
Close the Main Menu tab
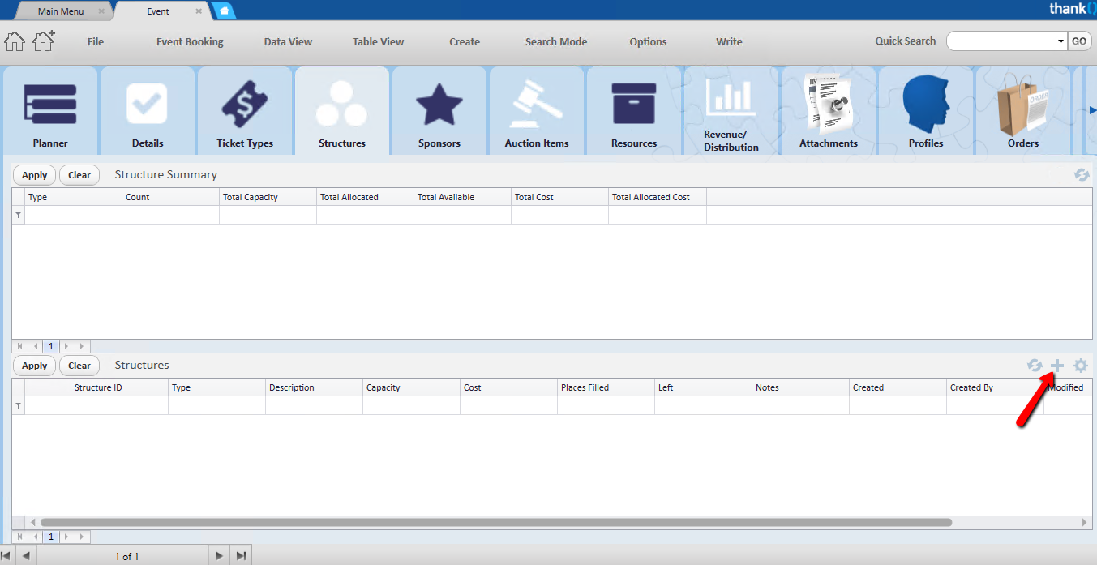(101, 11)
